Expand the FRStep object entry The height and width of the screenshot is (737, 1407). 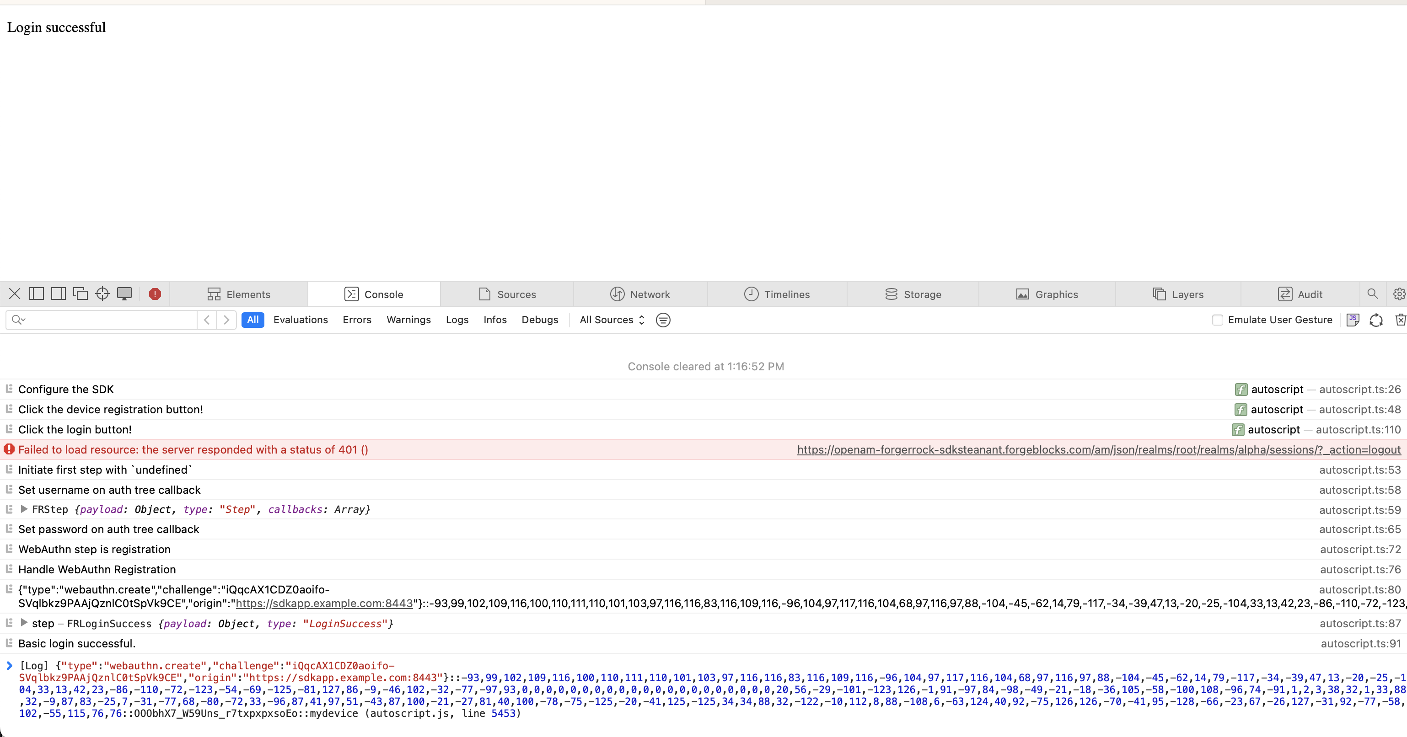[x=24, y=509]
